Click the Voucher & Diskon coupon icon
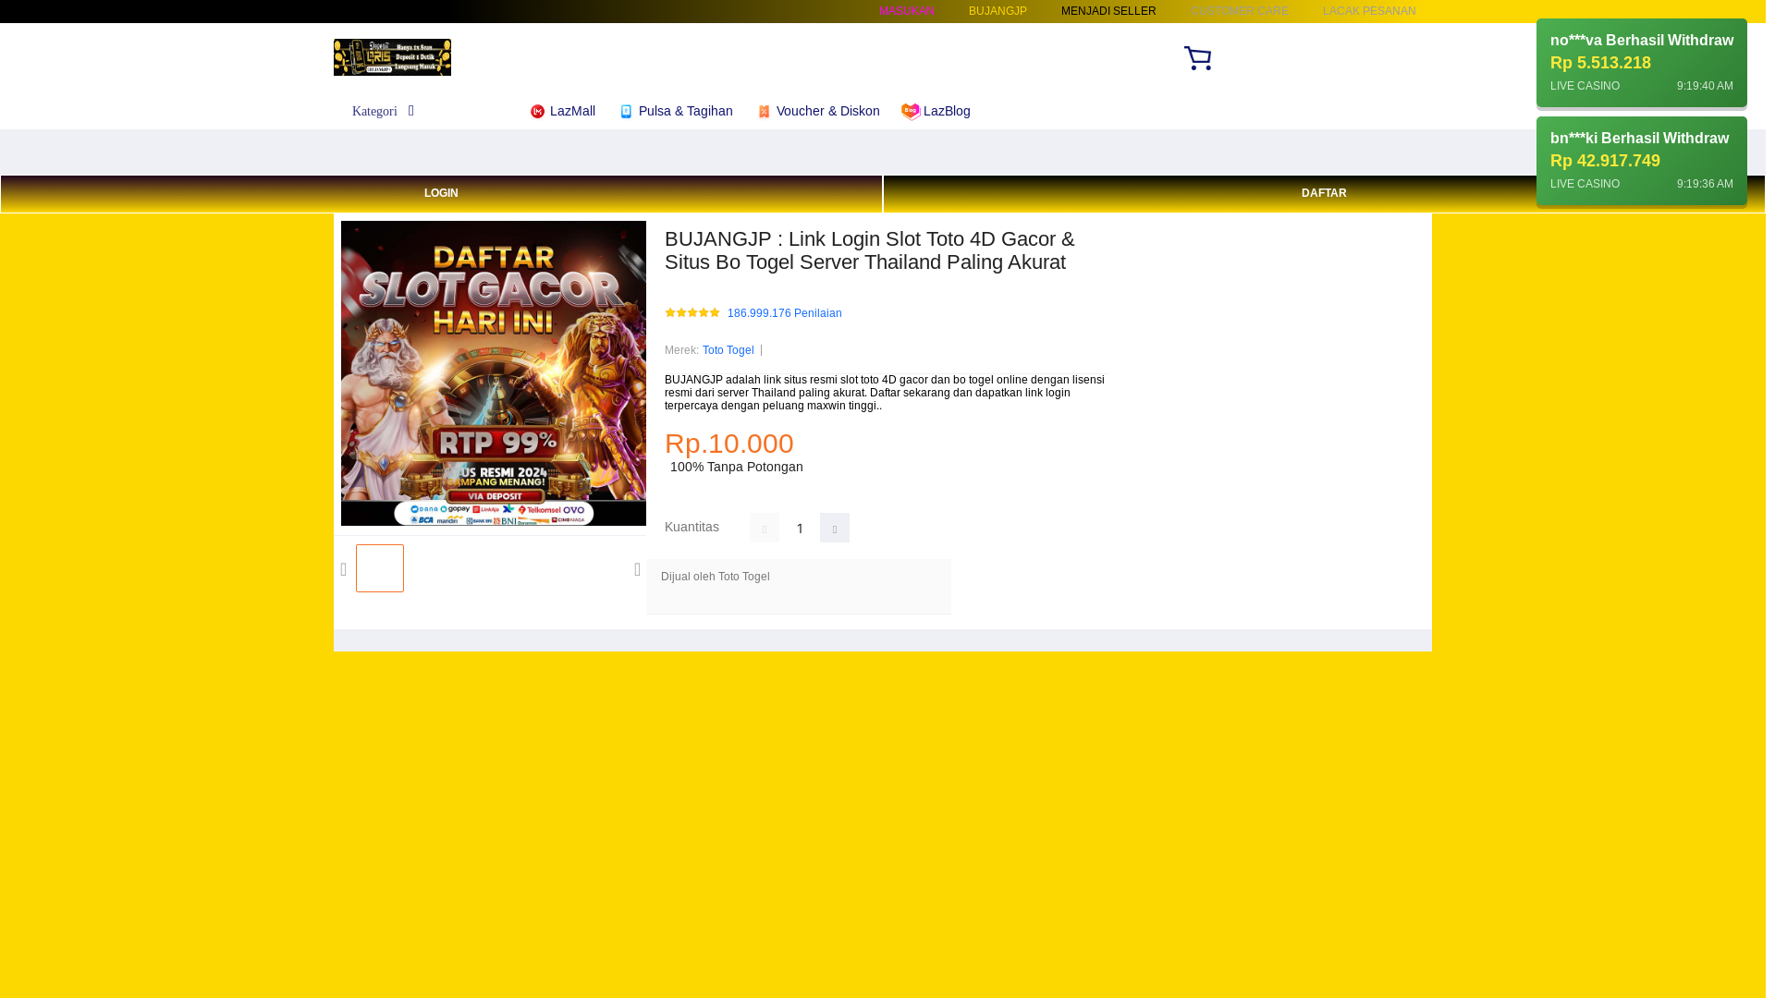 pos(764,112)
